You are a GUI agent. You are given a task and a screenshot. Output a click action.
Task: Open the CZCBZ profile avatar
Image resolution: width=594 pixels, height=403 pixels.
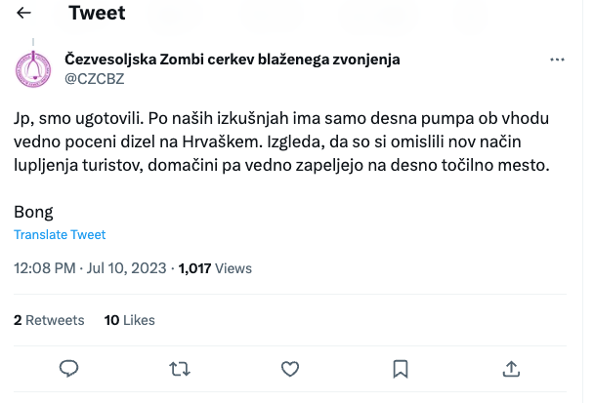pyautogui.click(x=34, y=68)
